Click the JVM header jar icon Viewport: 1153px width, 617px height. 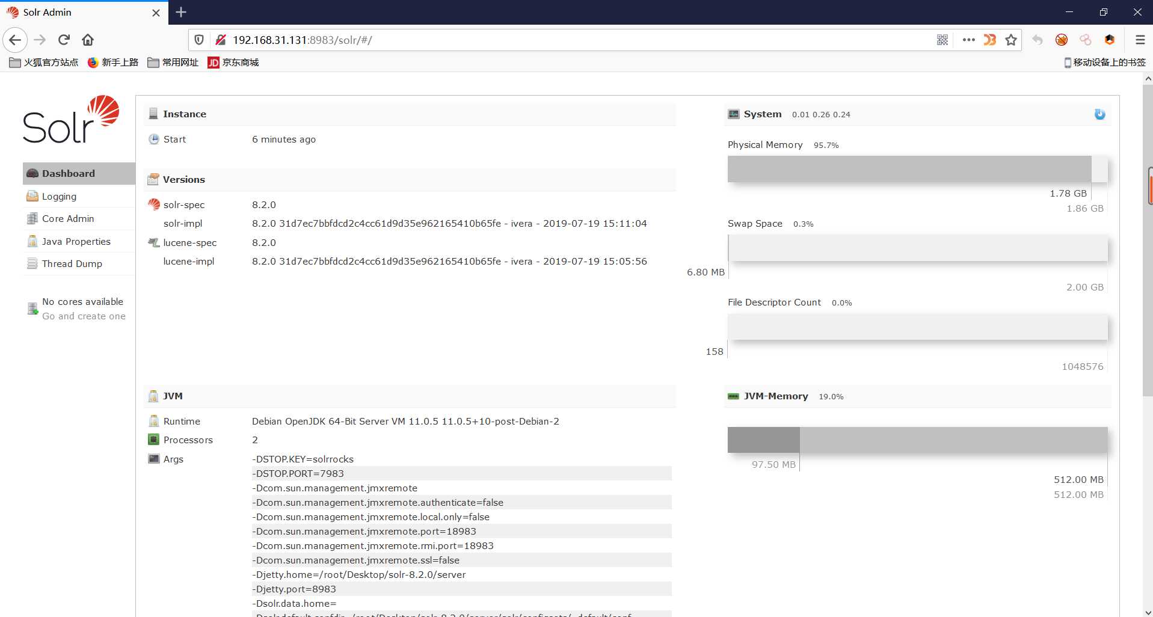coord(153,396)
